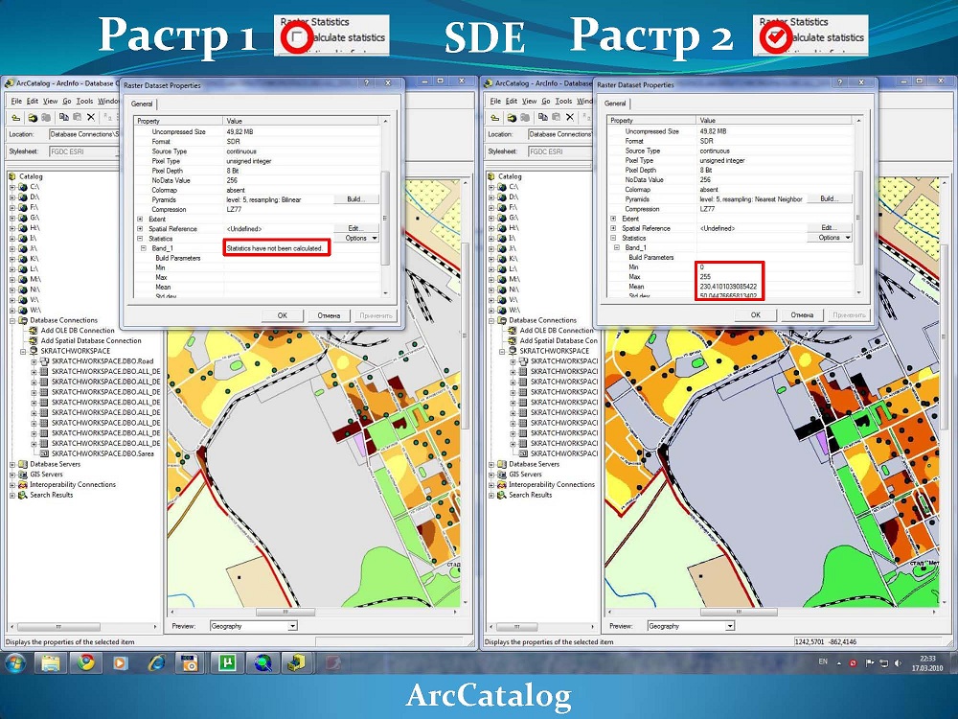Switch to ArcCatalog taskbar button
Viewport: 958px width, 719px height.
point(297,662)
